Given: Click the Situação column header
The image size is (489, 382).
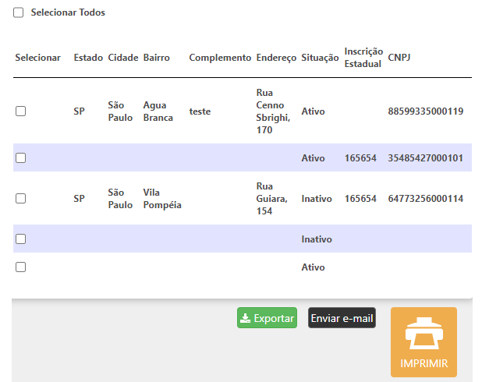Looking at the screenshot, I should [320, 58].
